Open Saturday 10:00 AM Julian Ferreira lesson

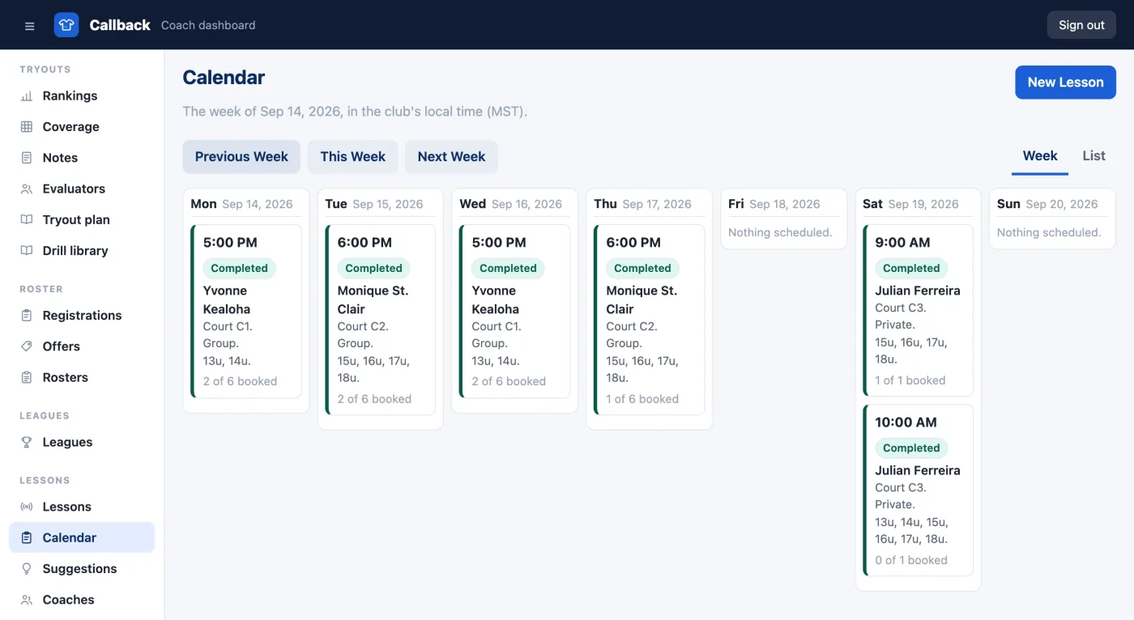coord(919,490)
